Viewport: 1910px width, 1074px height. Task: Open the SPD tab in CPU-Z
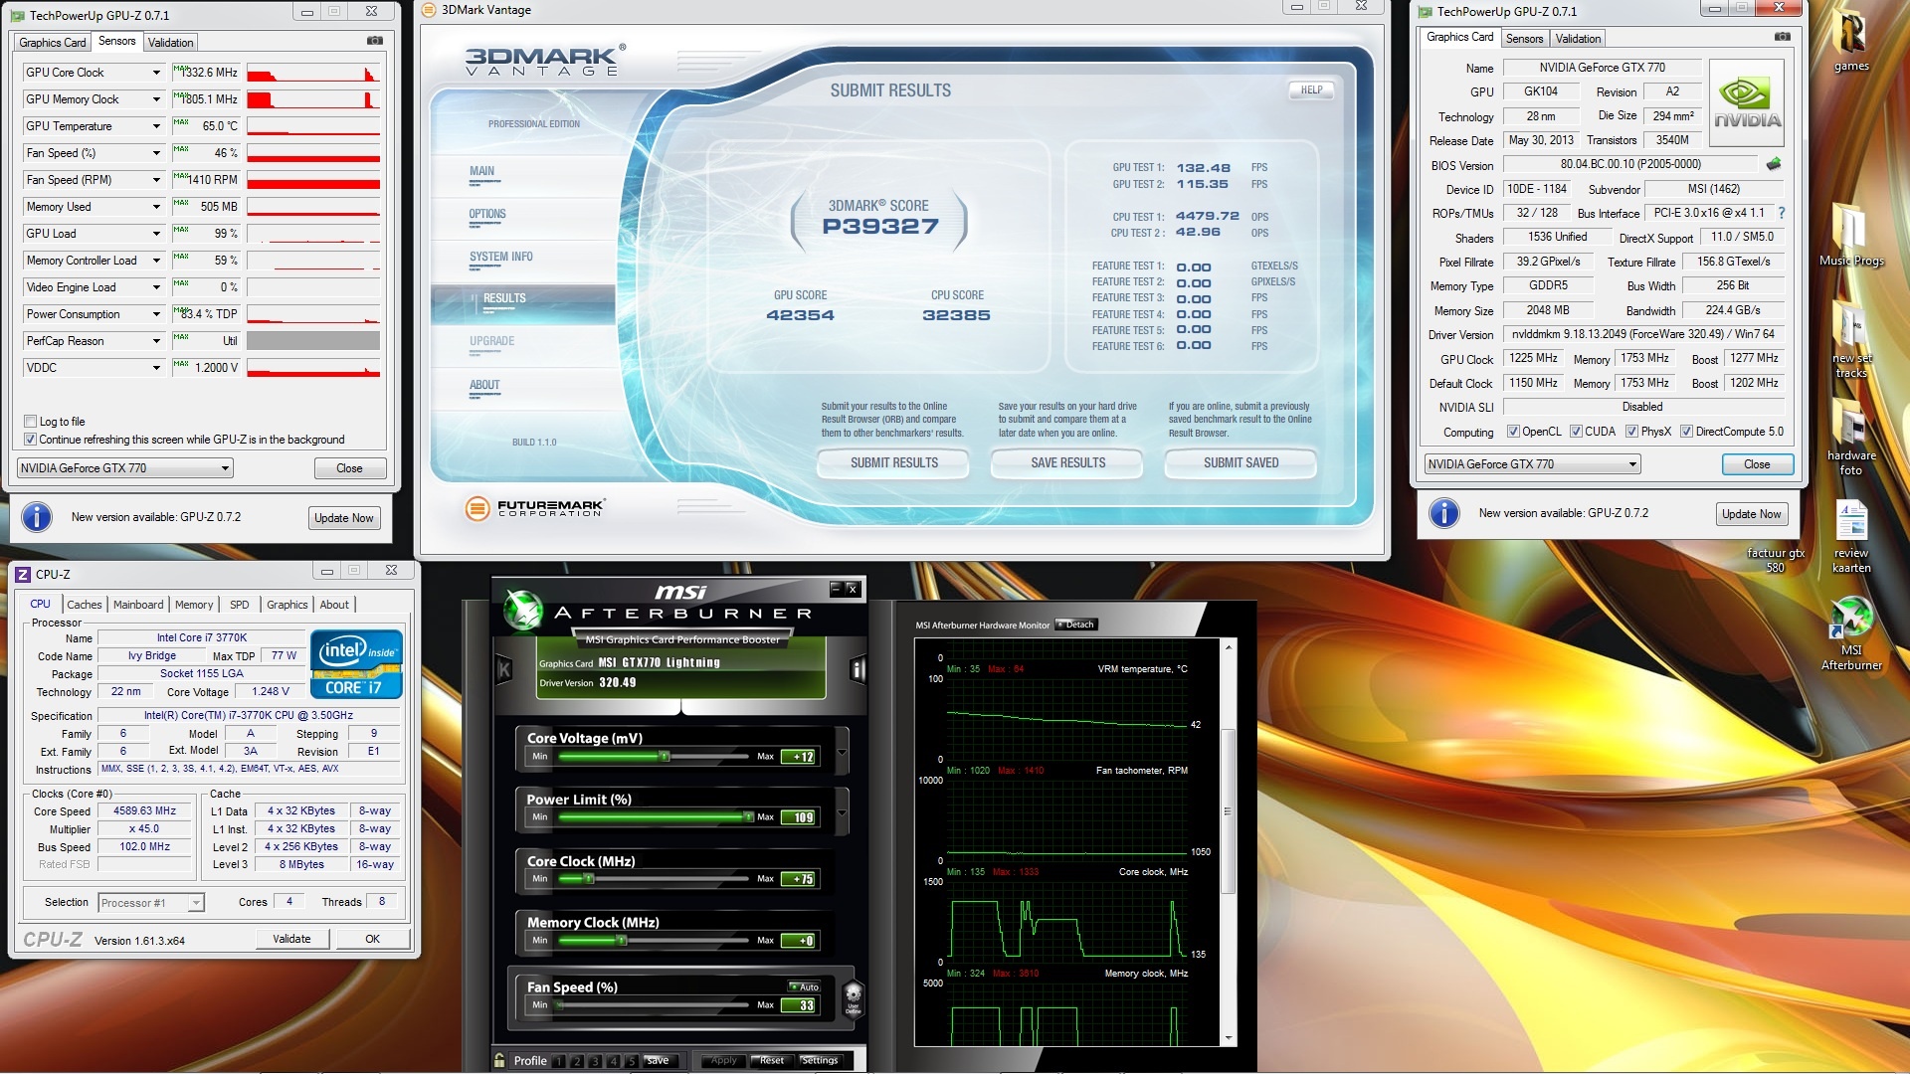(240, 605)
